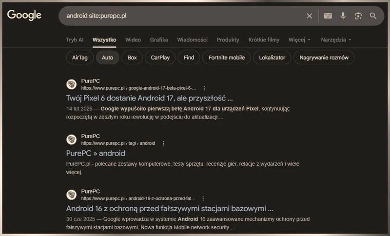
Task: Select the Find filter chip
Action: pyautogui.click(x=189, y=58)
